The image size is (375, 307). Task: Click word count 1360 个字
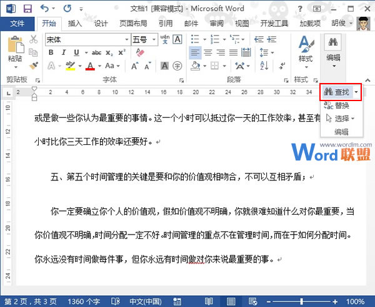pyautogui.click(x=84, y=301)
